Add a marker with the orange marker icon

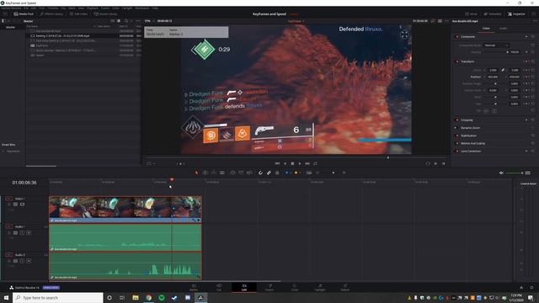click(x=296, y=173)
